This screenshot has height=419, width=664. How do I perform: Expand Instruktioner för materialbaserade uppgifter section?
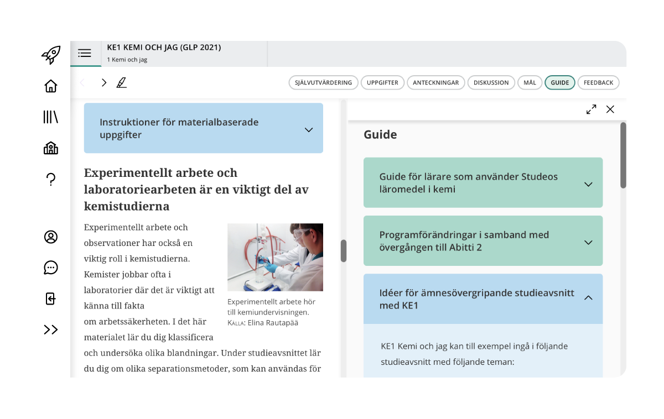(204, 128)
